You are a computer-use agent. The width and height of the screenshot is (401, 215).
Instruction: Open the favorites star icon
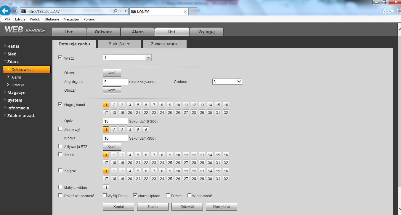[x=391, y=11]
